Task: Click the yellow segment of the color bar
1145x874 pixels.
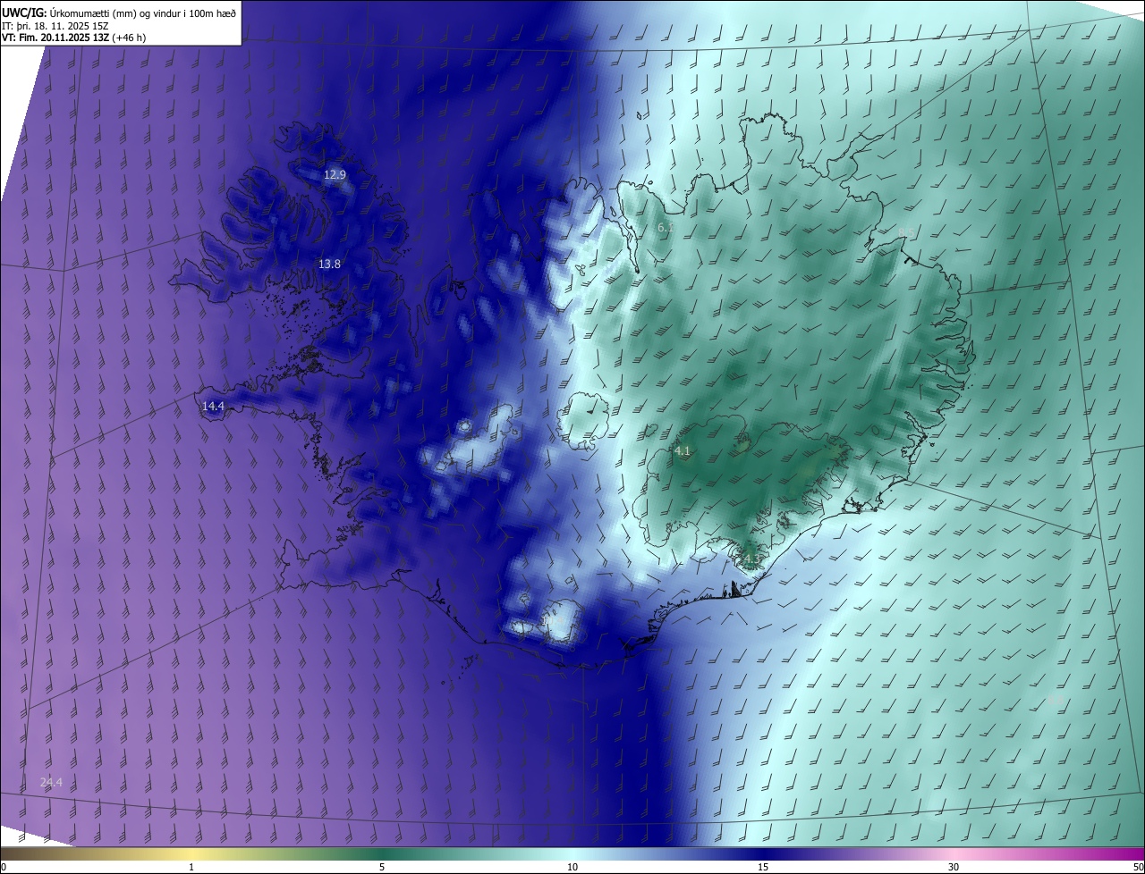Action: (191, 853)
